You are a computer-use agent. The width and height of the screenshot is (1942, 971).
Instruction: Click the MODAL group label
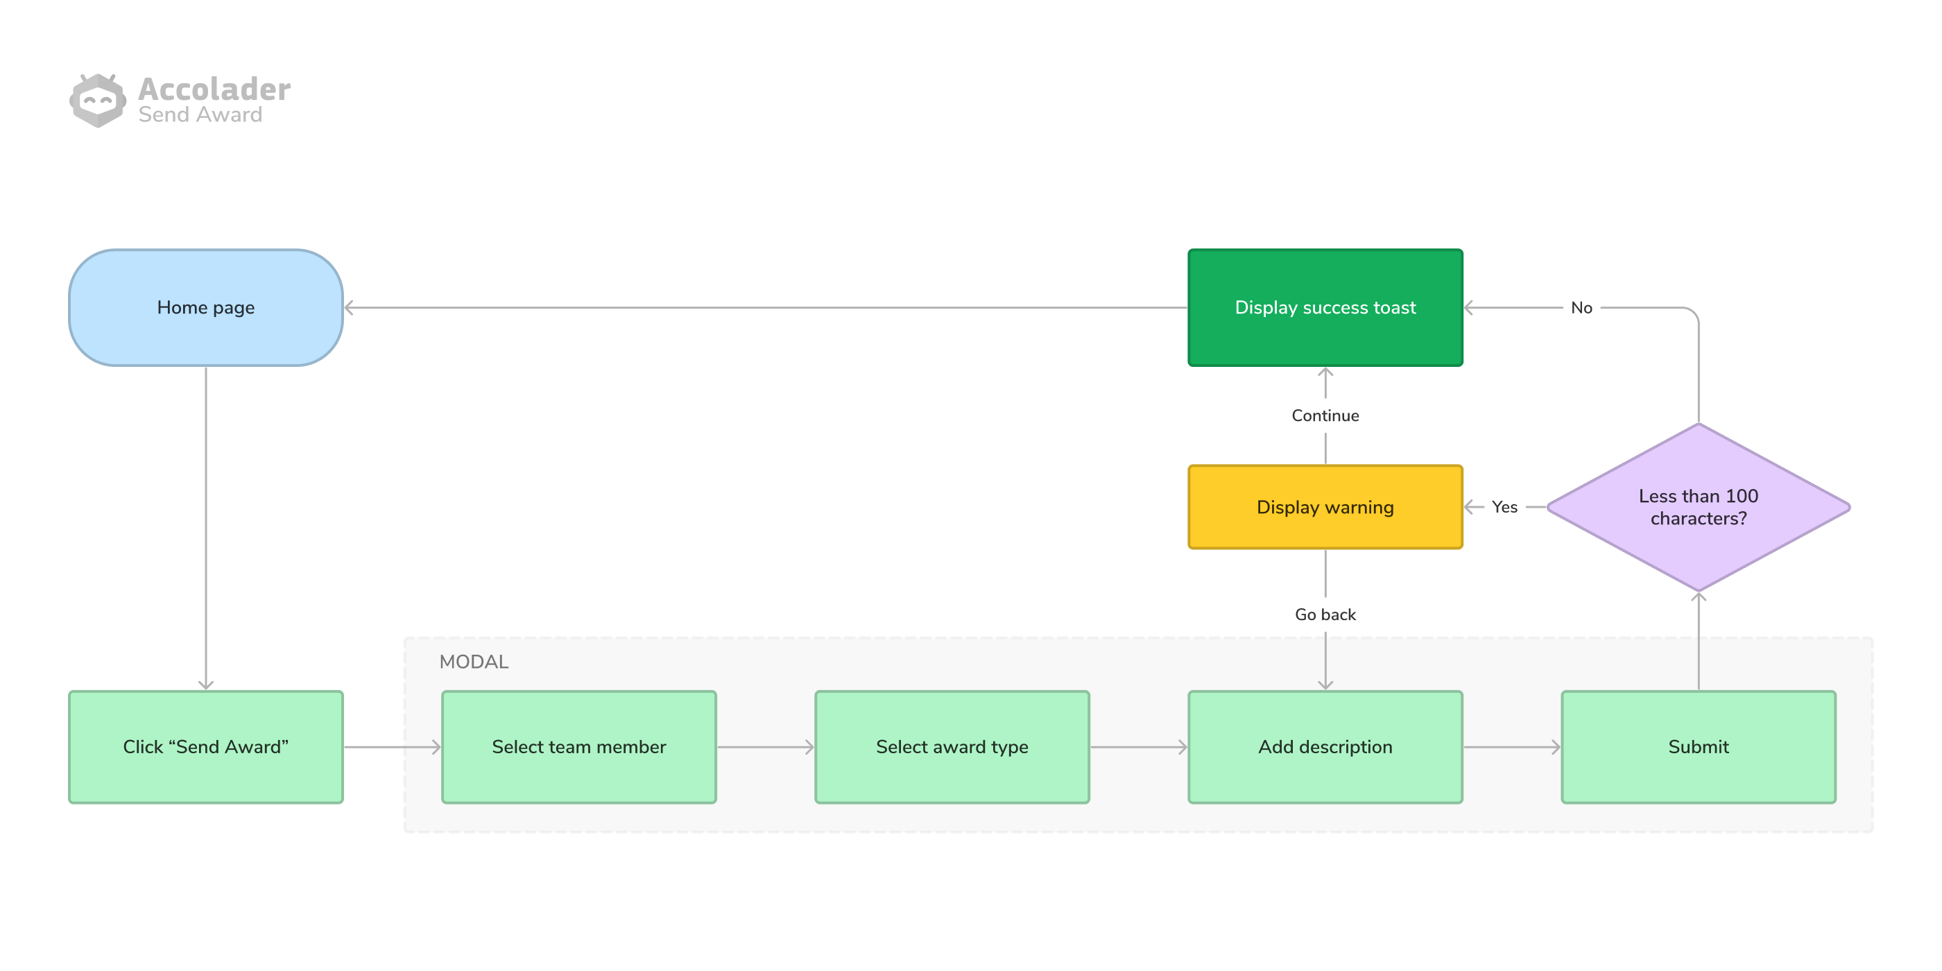tap(474, 661)
